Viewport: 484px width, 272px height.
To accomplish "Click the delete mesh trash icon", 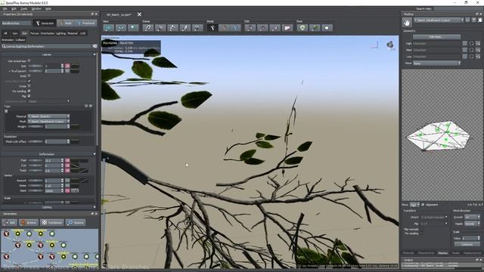I will coord(479,20).
